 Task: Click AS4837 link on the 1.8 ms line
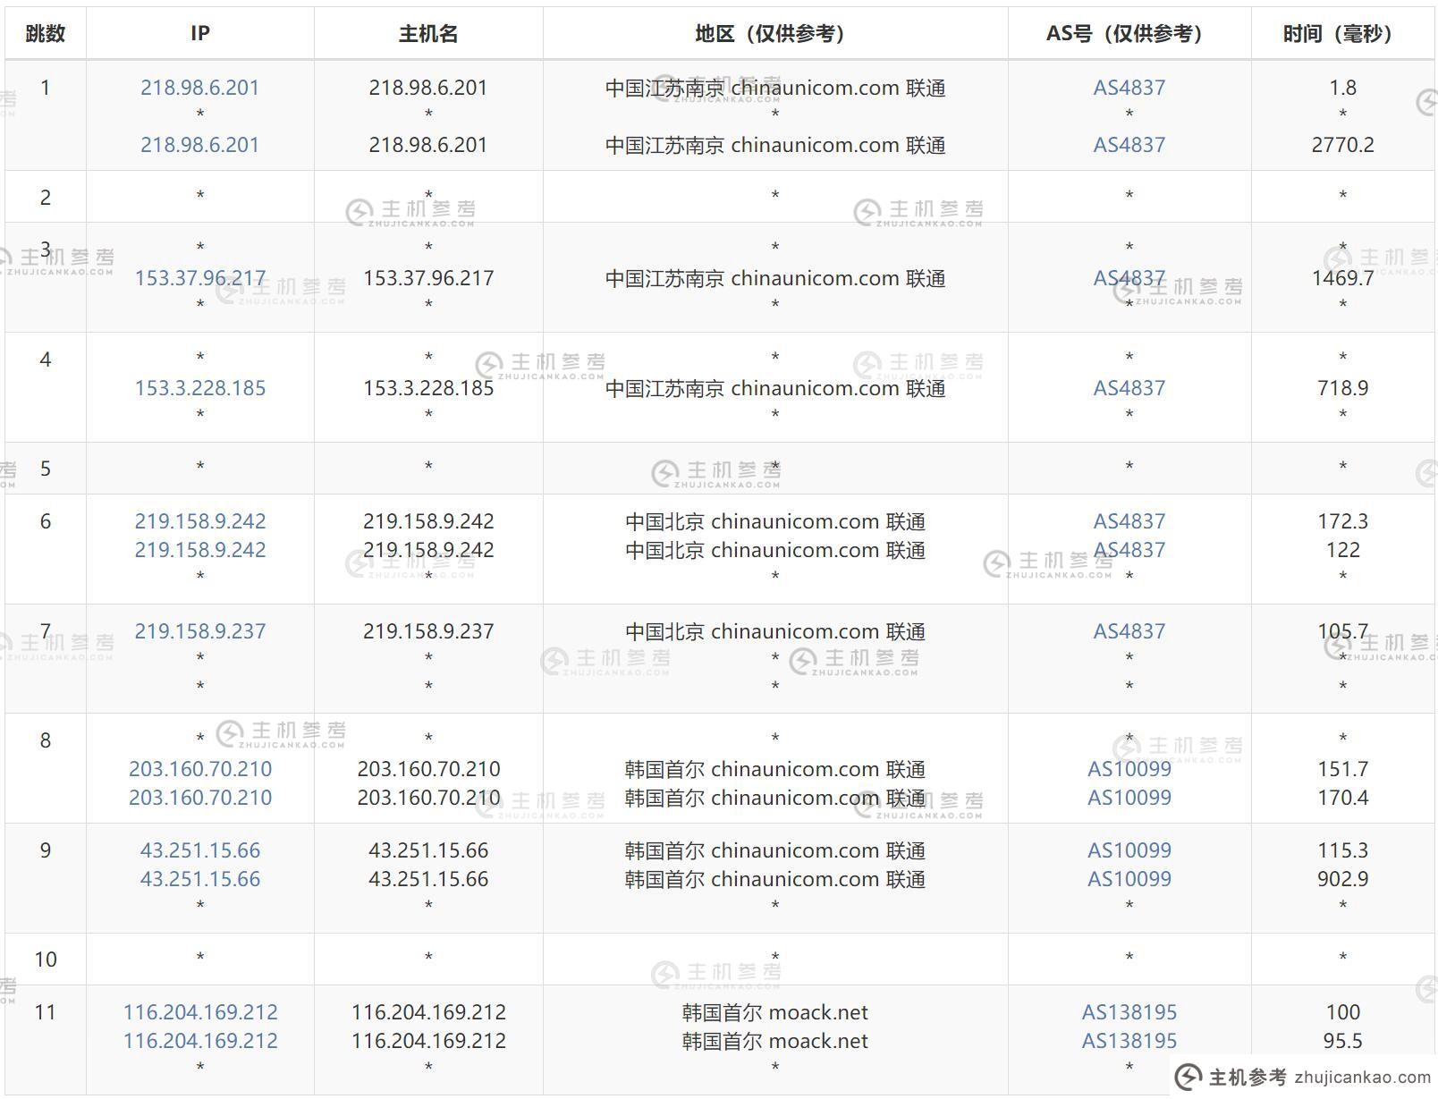click(x=1129, y=88)
